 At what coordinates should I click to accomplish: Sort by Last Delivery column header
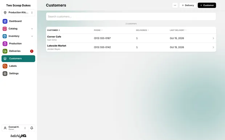[178, 30]
